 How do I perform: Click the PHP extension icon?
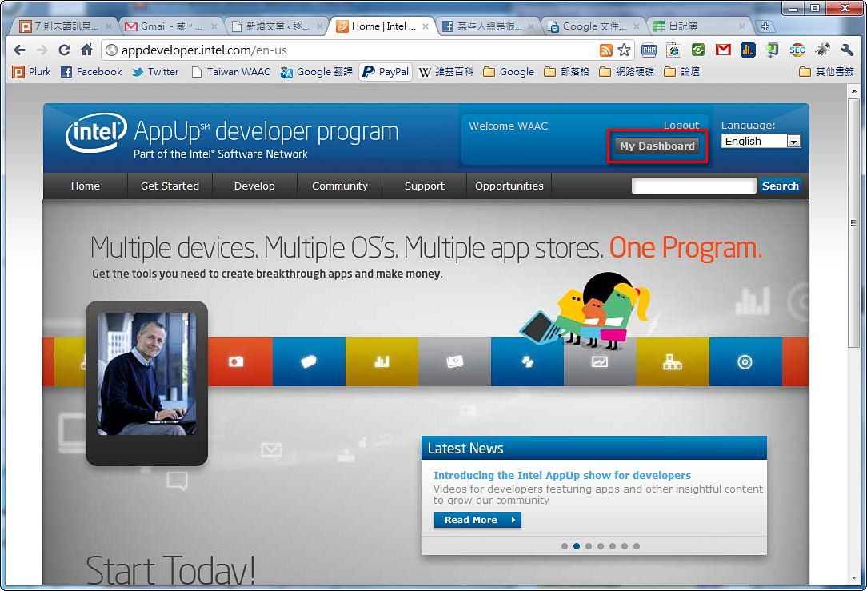click(x=649, y=50)
